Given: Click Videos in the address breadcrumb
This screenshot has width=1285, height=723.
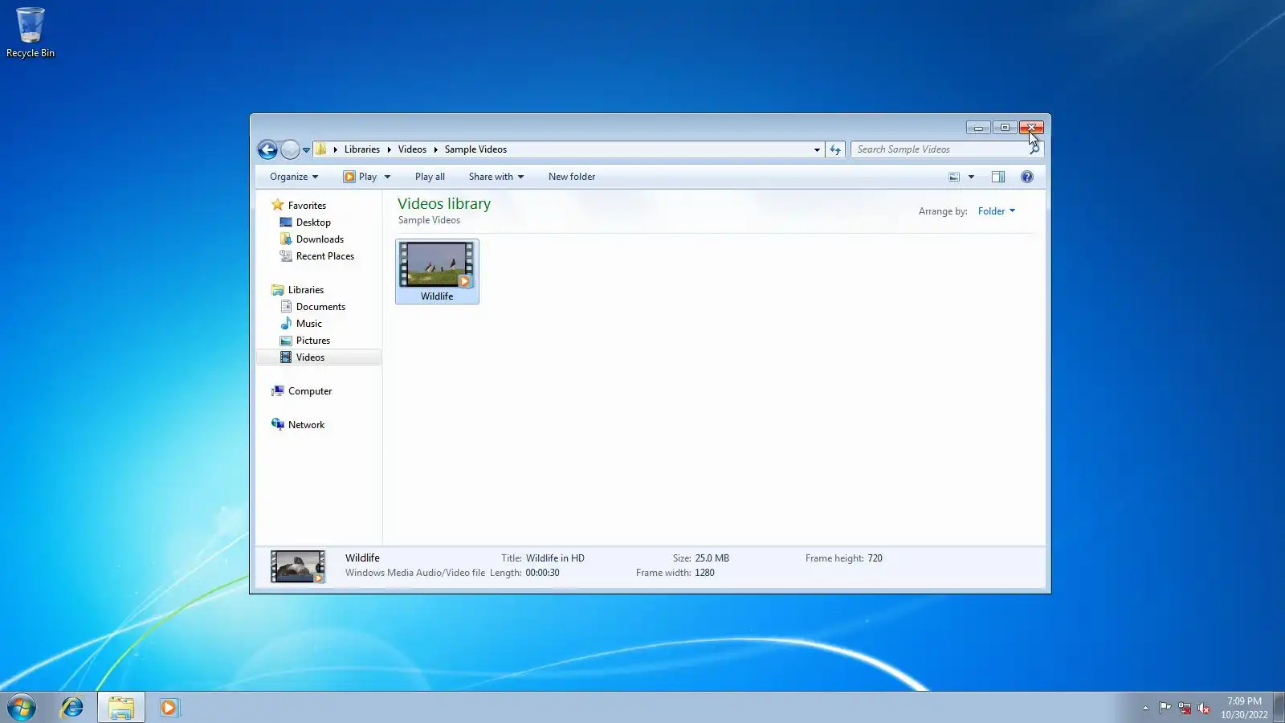Looking at the screenshot, I should [412, 149].
